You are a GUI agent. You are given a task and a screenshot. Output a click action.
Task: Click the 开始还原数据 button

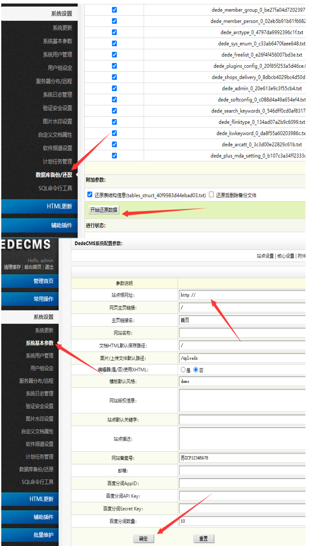coord(104,210)
